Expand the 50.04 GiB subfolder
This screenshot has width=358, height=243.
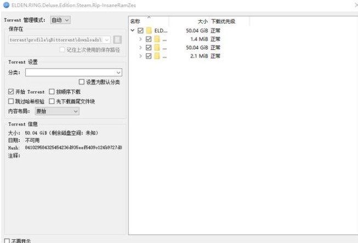[x=140, y=48]
